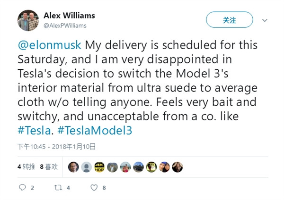Open the first liker avatar with glasses
The image size is (284, 200).
[x=73, y=167]
